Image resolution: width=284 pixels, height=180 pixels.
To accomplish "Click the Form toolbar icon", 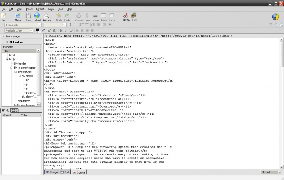I will click(112, 16).
